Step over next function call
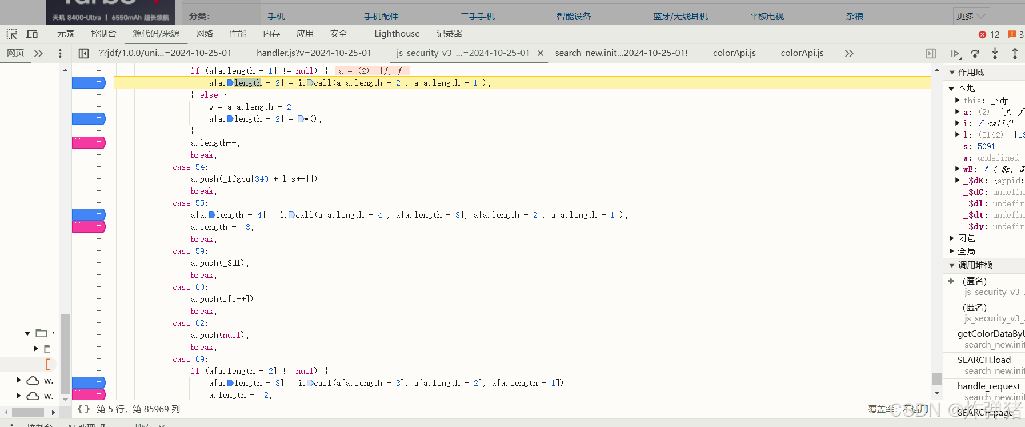Image resolution: width=1025 pixels, height=427 pixels. click(975, 53)
